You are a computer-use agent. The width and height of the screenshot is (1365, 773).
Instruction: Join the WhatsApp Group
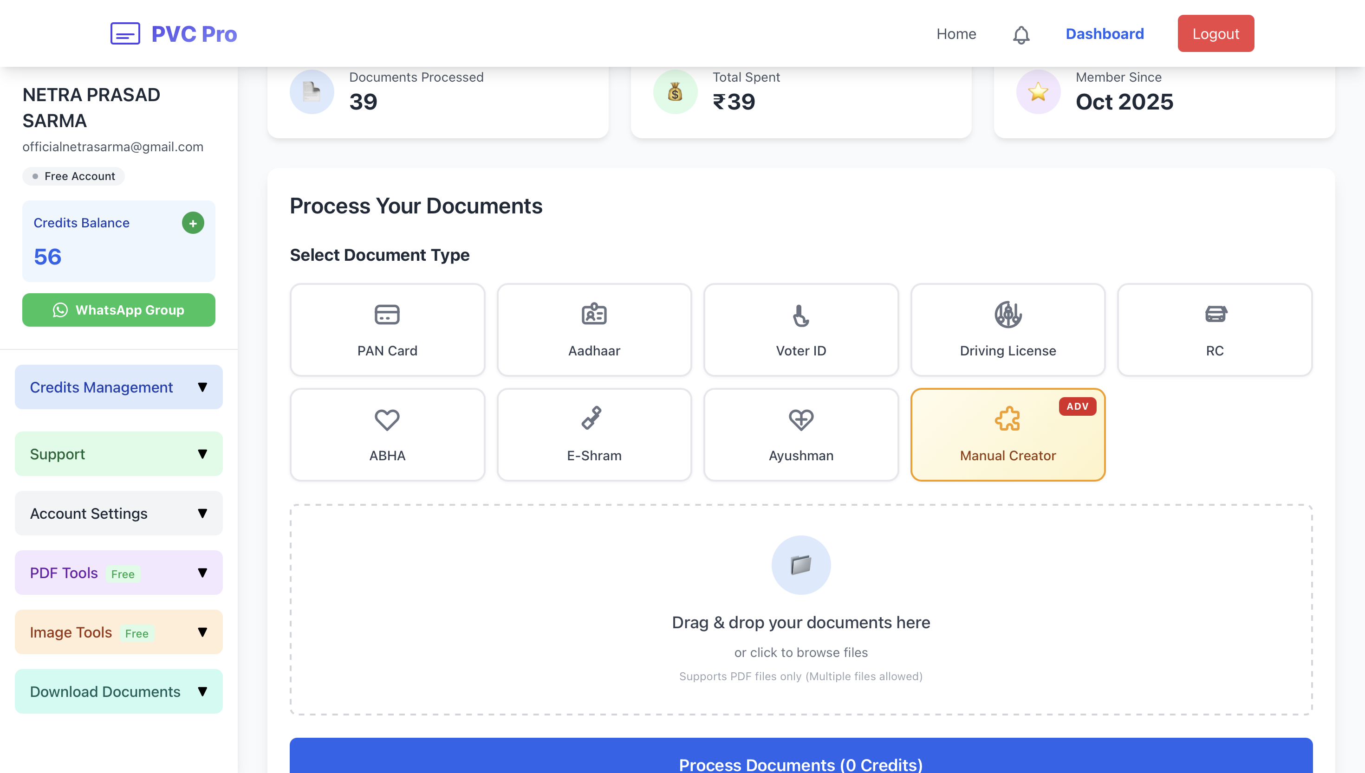tap(118, 309)
